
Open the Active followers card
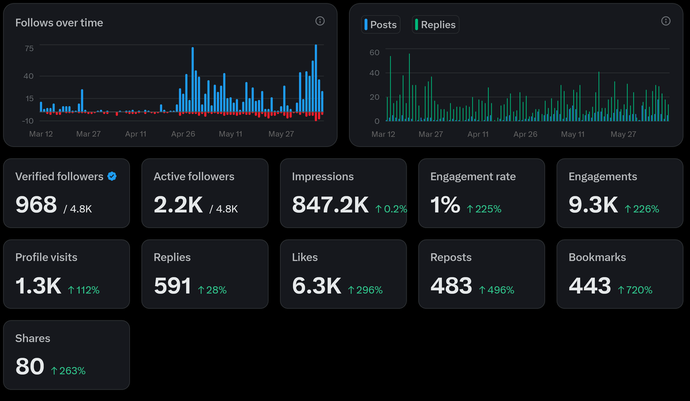[205, 193]
